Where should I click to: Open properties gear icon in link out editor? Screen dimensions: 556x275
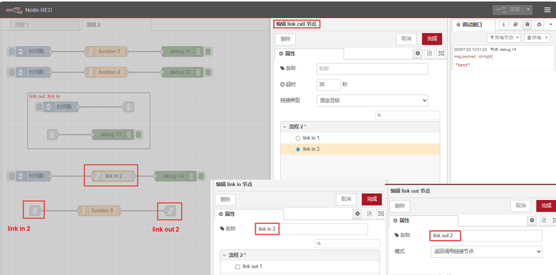coord(532,220)
